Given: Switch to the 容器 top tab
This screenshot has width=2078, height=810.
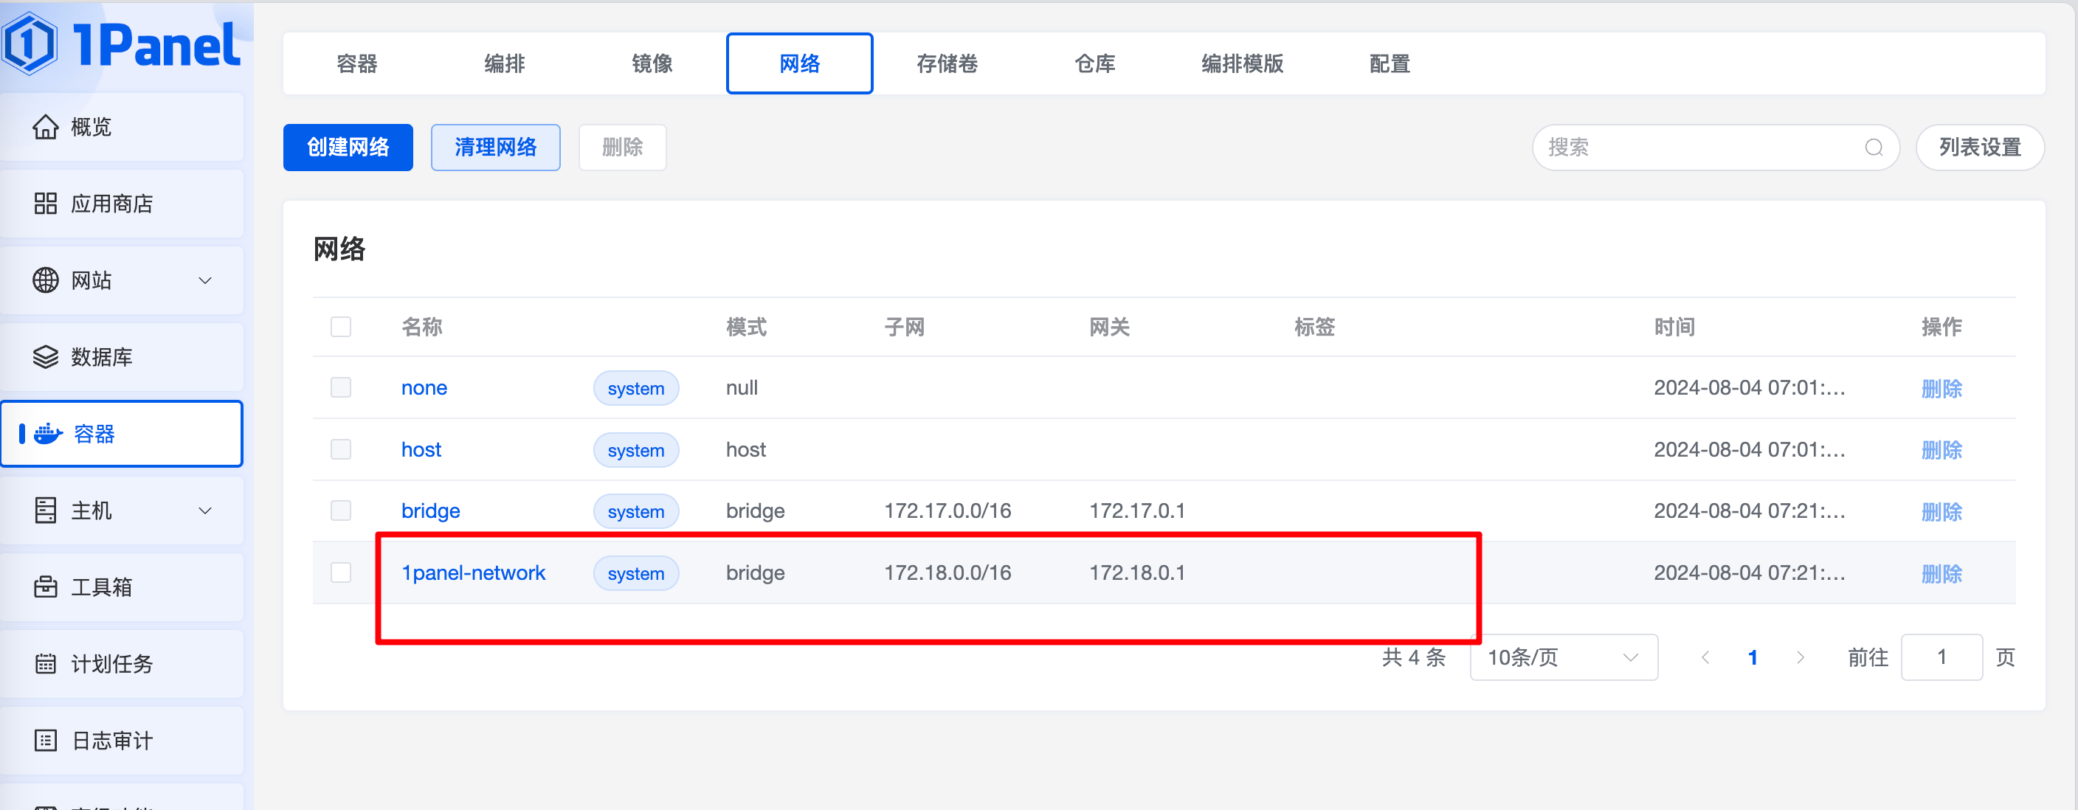Looking at the screenshot, I should point(356,63).
